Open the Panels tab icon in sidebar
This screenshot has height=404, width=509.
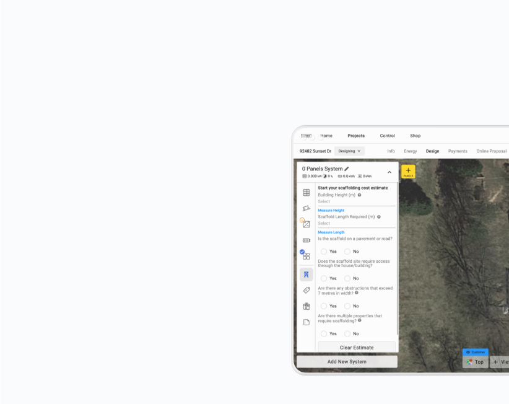306,192
